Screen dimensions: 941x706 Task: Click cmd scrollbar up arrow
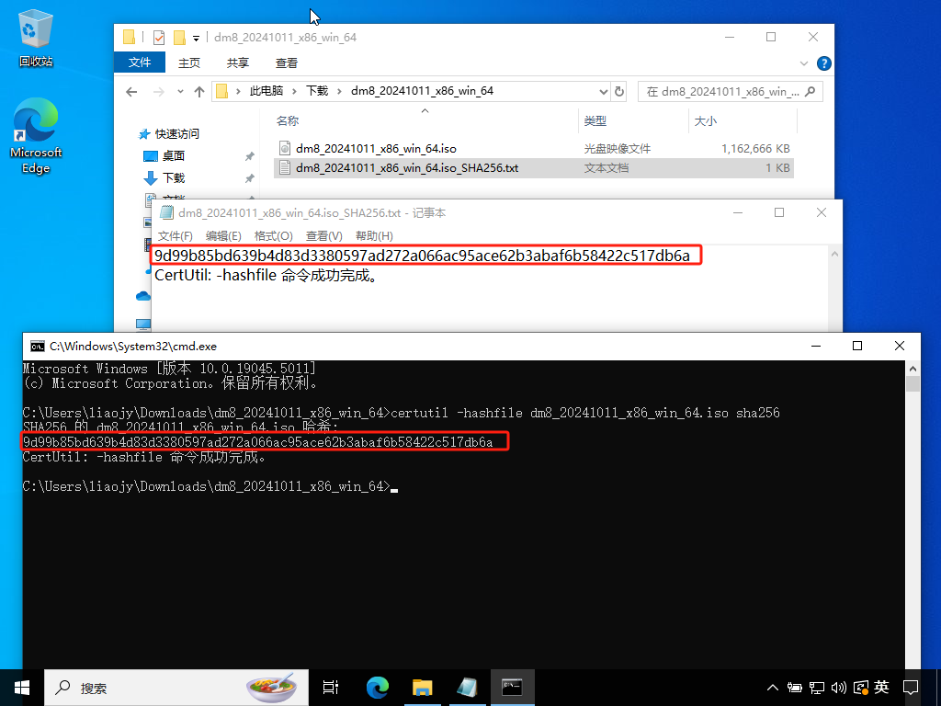(913, 369)
